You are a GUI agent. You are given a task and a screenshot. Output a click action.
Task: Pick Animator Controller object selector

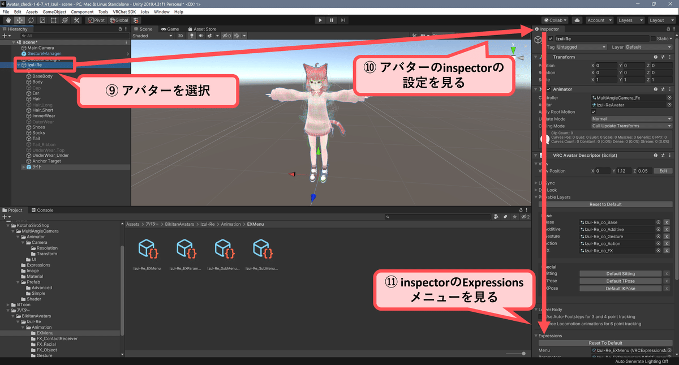pos(669,98)
